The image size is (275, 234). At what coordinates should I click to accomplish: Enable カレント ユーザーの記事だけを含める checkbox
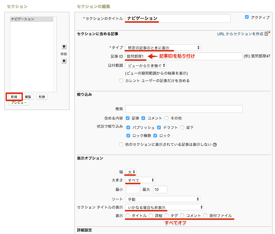[x=121, y=81]
